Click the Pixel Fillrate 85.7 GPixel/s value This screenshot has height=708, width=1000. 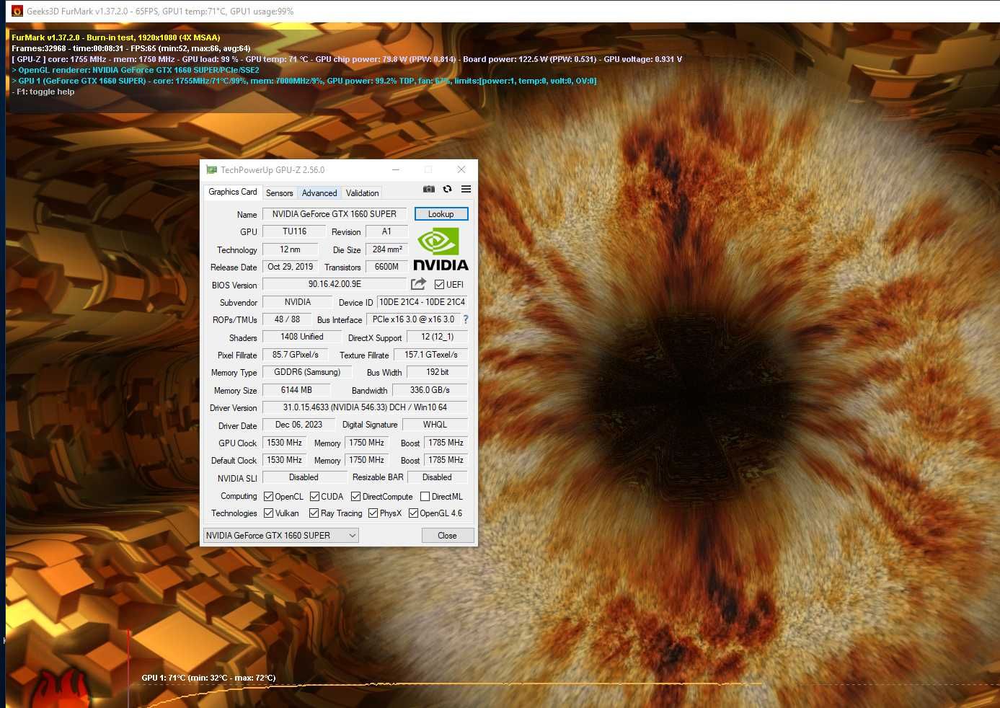pyautogui.click(x=296, y=355)
